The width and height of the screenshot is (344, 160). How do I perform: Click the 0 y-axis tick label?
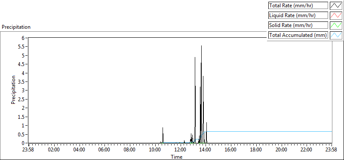pyautogui.click(x=23, y=143)
